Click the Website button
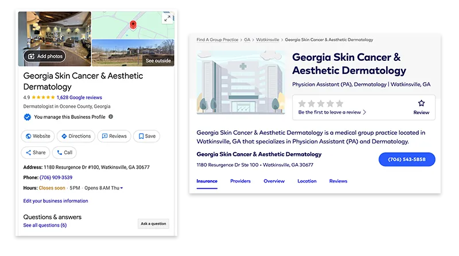This screenshot has height=256, width=459. point(38,136)
